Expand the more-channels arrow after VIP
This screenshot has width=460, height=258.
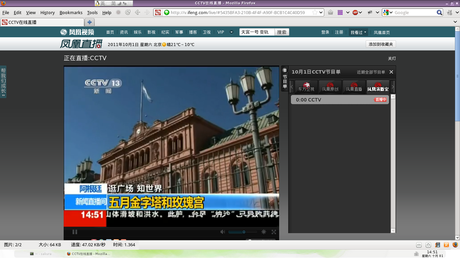tap(231, 32)
